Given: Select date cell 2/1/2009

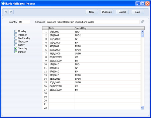Looking at the screenshot, I should 61,35.
